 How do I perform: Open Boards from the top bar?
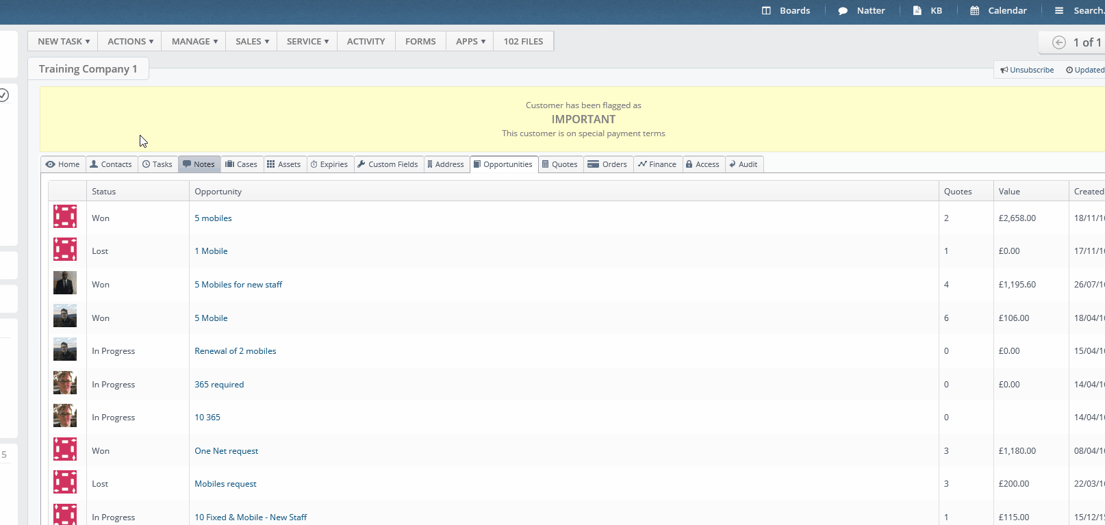785,10
